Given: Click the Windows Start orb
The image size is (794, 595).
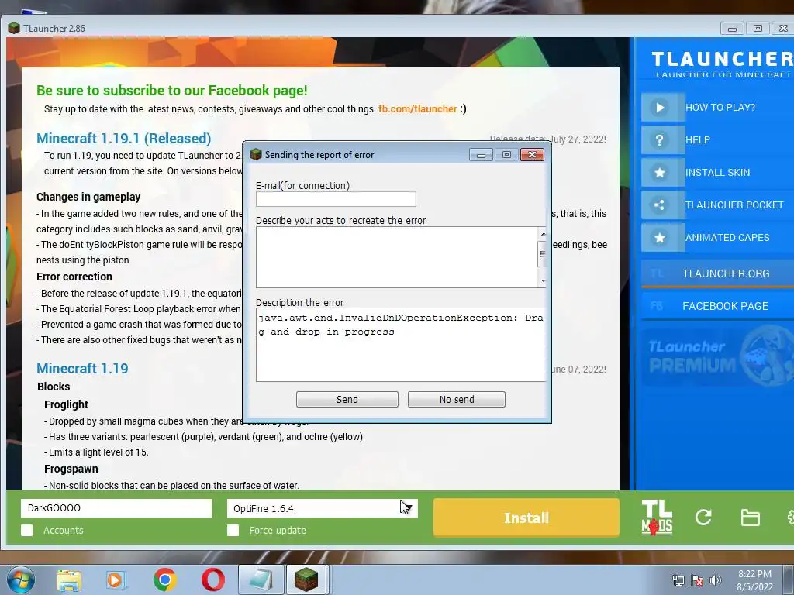Looking at the screenshot, I should 20,580.
